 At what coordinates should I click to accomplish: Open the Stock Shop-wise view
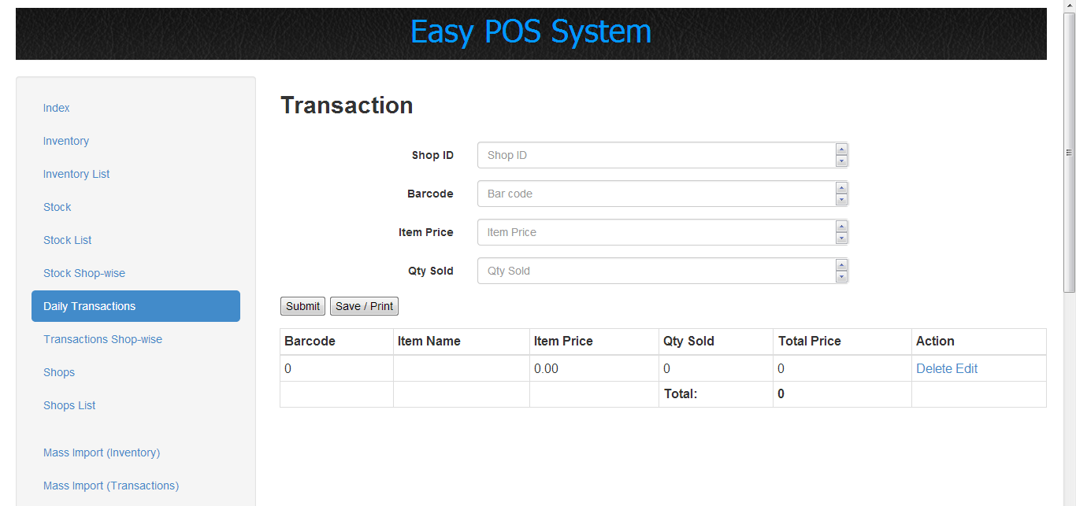pyautogui.click(x=84, y=272)
